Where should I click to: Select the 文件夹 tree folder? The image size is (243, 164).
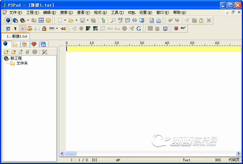click(x=22, y=63)
